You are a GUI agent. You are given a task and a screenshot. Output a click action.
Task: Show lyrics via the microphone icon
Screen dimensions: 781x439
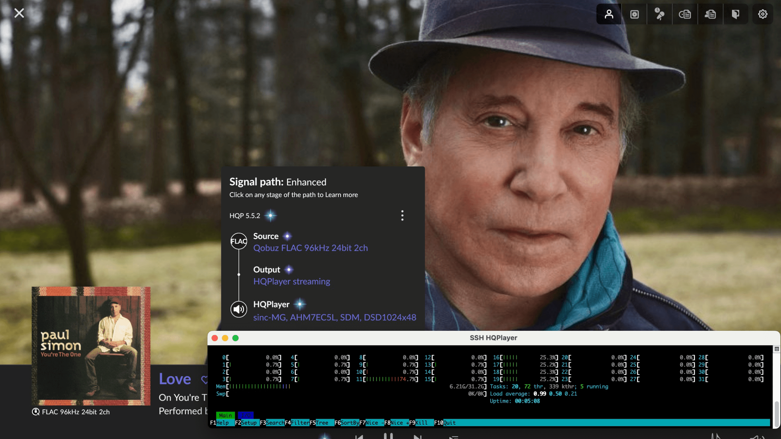pos(660,14)
